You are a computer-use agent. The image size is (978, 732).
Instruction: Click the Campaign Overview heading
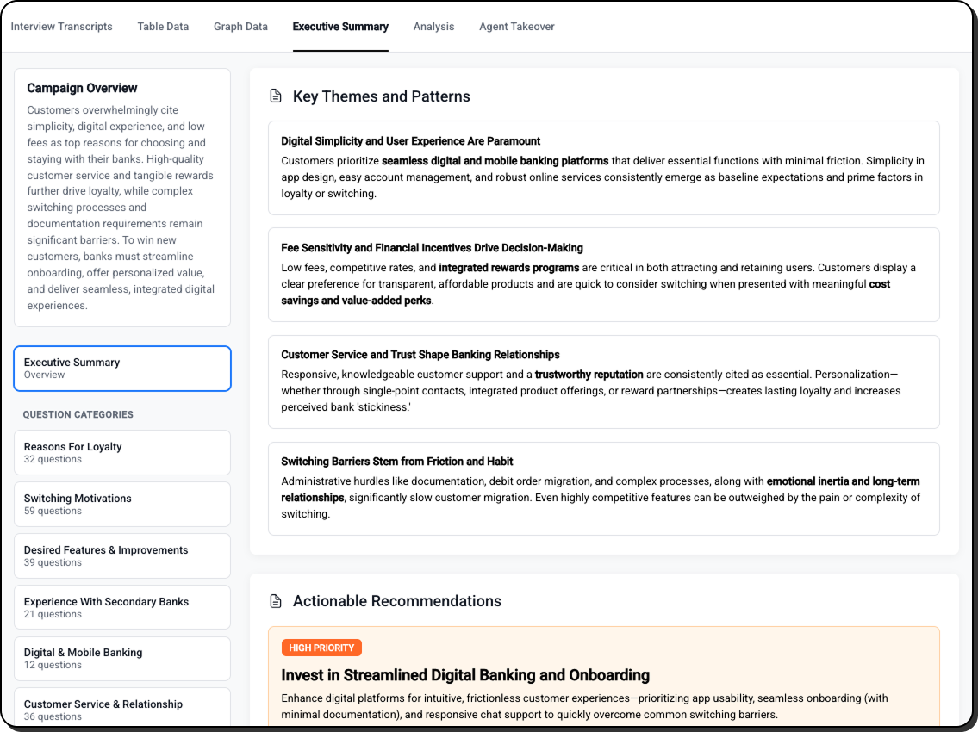tap(82, 88)
